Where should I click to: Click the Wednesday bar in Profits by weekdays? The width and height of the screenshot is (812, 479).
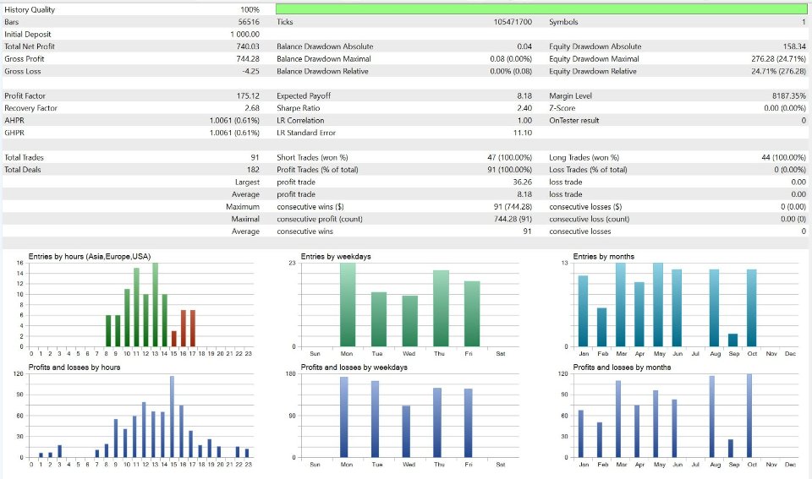coord(406,432)
